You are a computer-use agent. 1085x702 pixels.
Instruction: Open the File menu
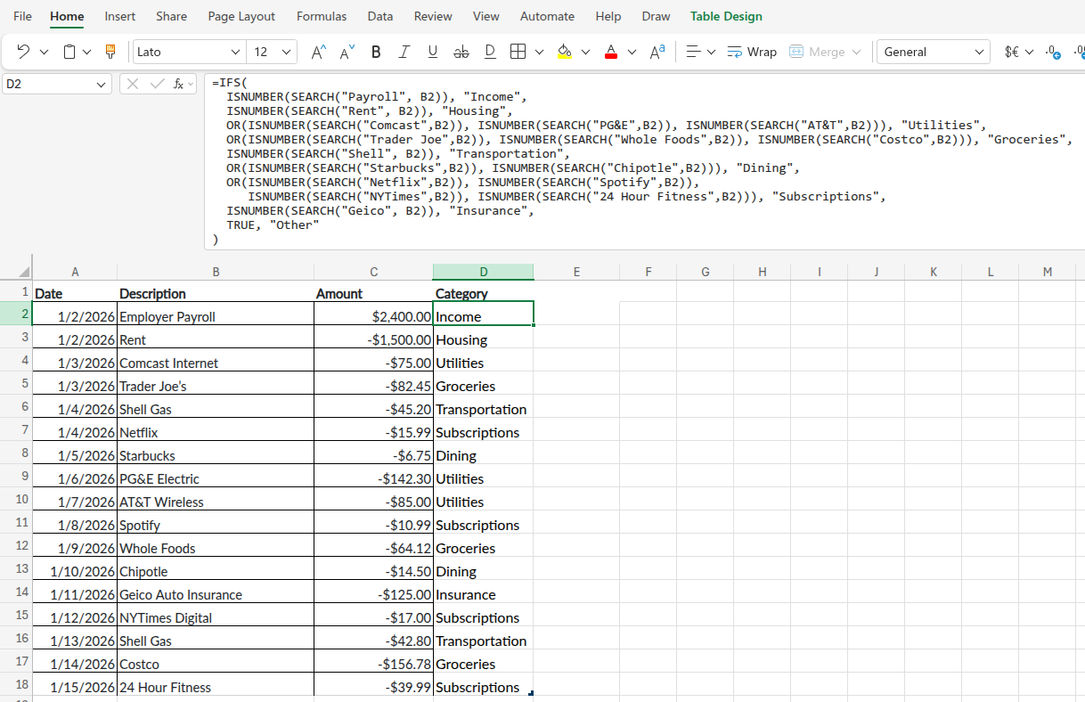tap(23, 16)
